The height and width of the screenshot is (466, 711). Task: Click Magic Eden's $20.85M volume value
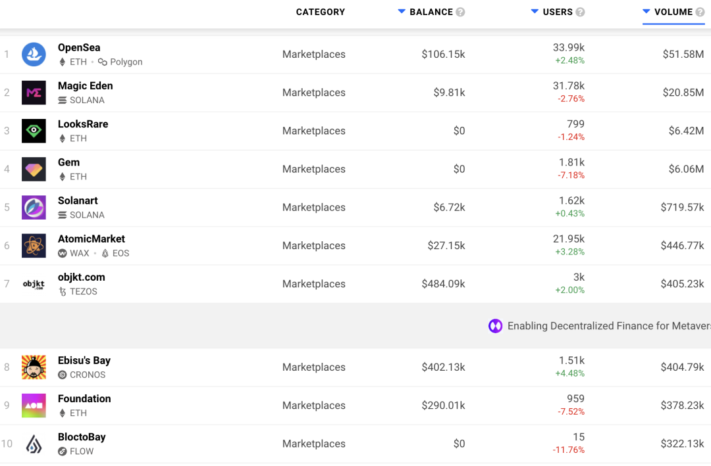pos(683,93)
